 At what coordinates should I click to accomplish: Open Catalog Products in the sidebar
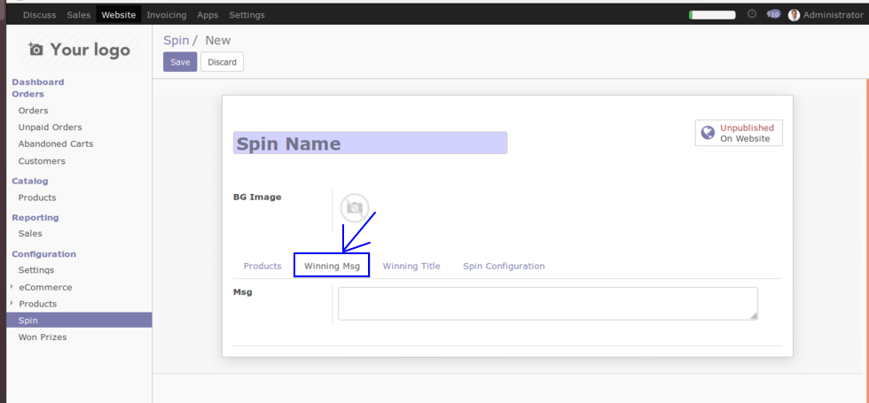37,198
